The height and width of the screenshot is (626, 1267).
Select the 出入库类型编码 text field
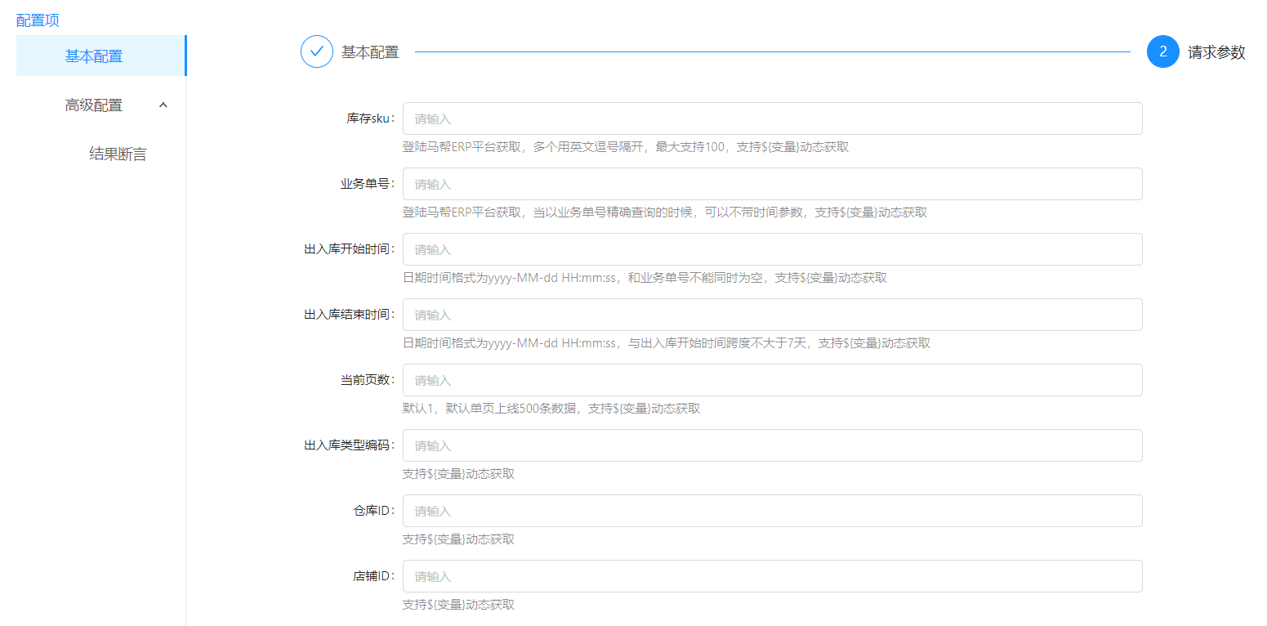[772, 445]
